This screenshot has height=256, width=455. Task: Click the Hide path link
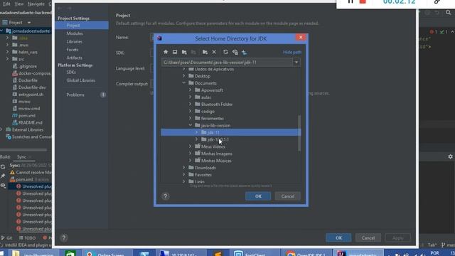tap(292, 52)
